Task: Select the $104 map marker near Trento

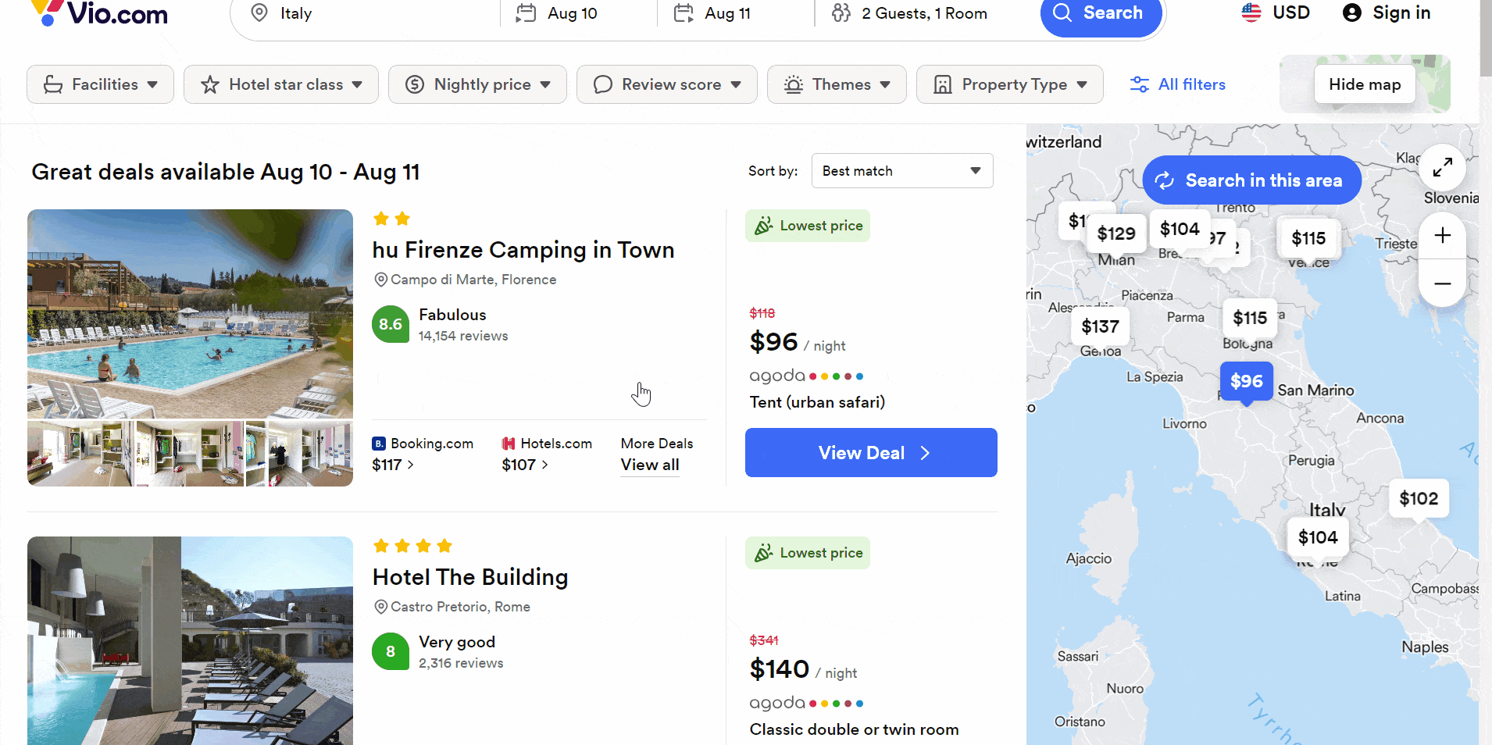Action: [1180, 229]
